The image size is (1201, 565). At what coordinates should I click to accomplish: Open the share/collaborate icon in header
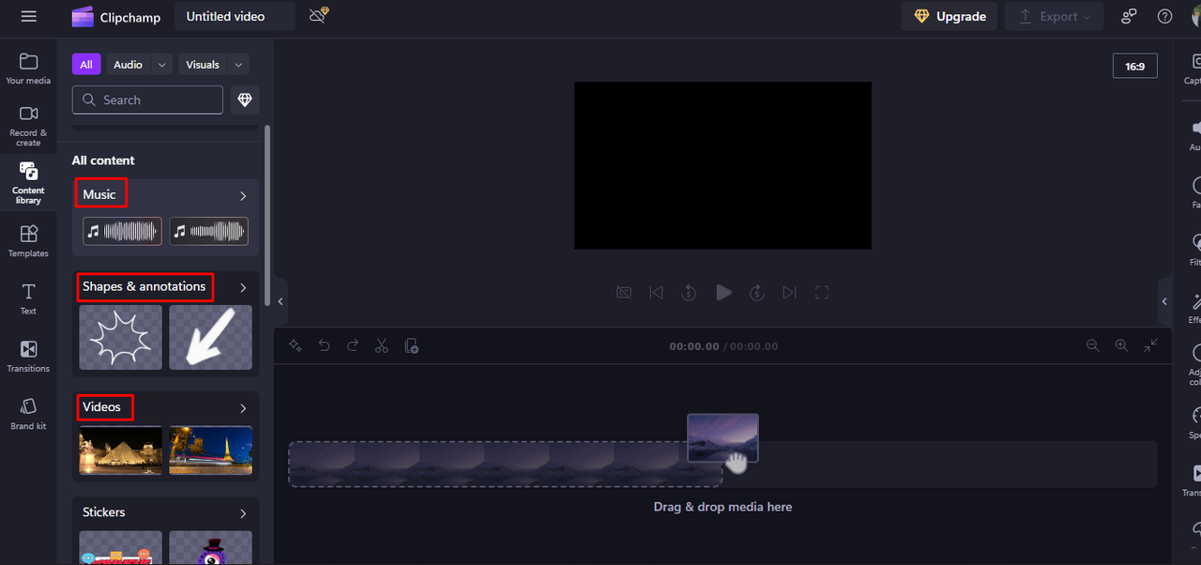click(1129, 16)
